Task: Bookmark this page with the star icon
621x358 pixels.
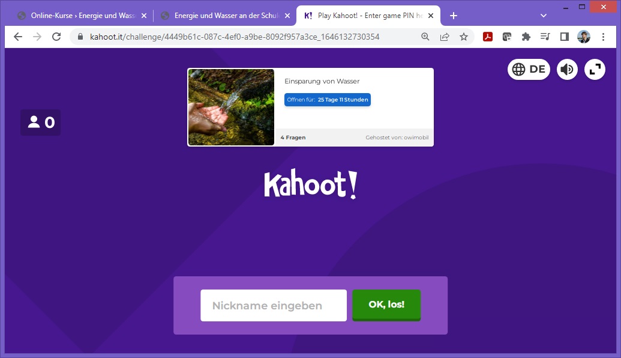Action: tap(464, 37)
